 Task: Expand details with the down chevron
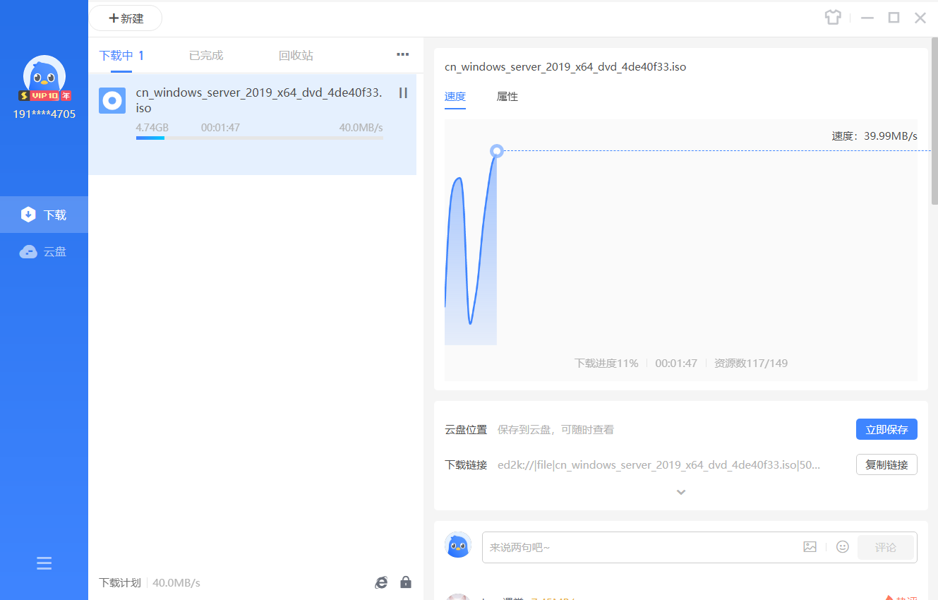681,492
